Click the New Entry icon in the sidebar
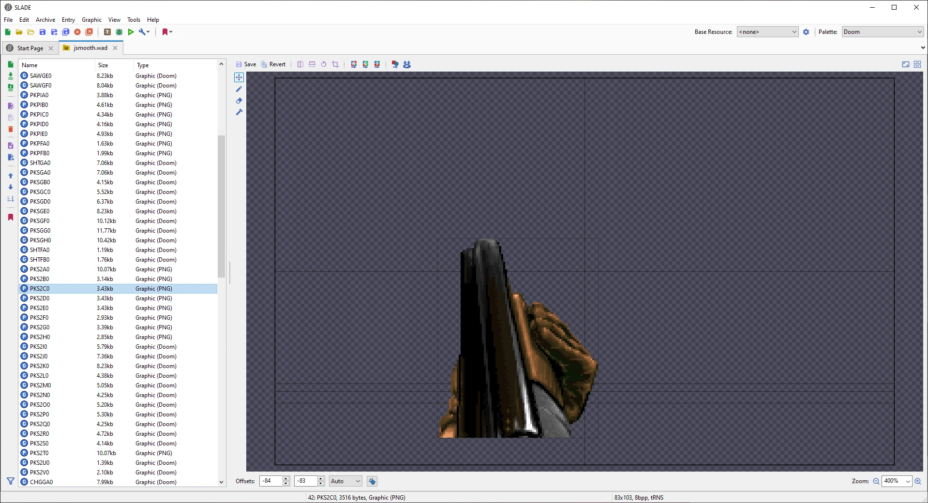928x503 pixels. click(11, 64)
